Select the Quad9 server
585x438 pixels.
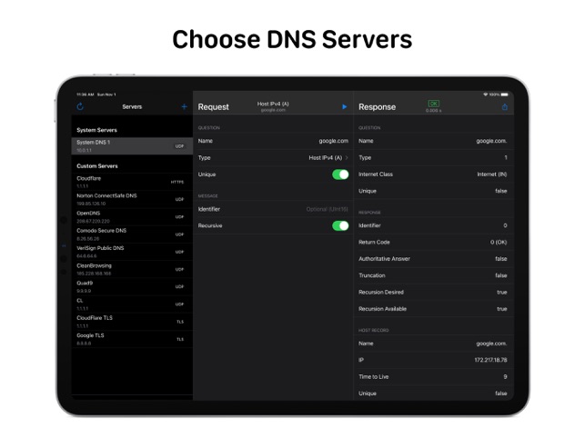point(132,286)
